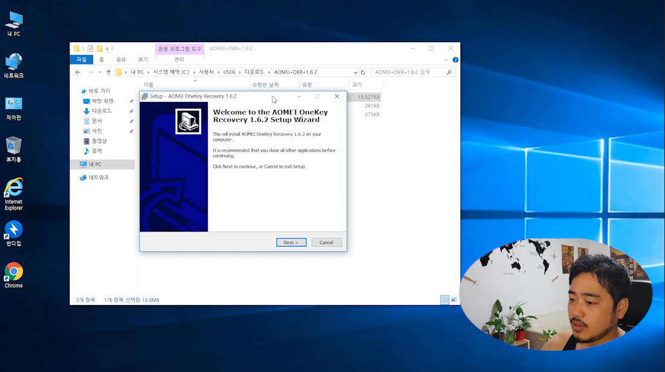Open 바탕 화면 in navigation pane
Viewport: 665px width, 372px height.
(103, 101)
